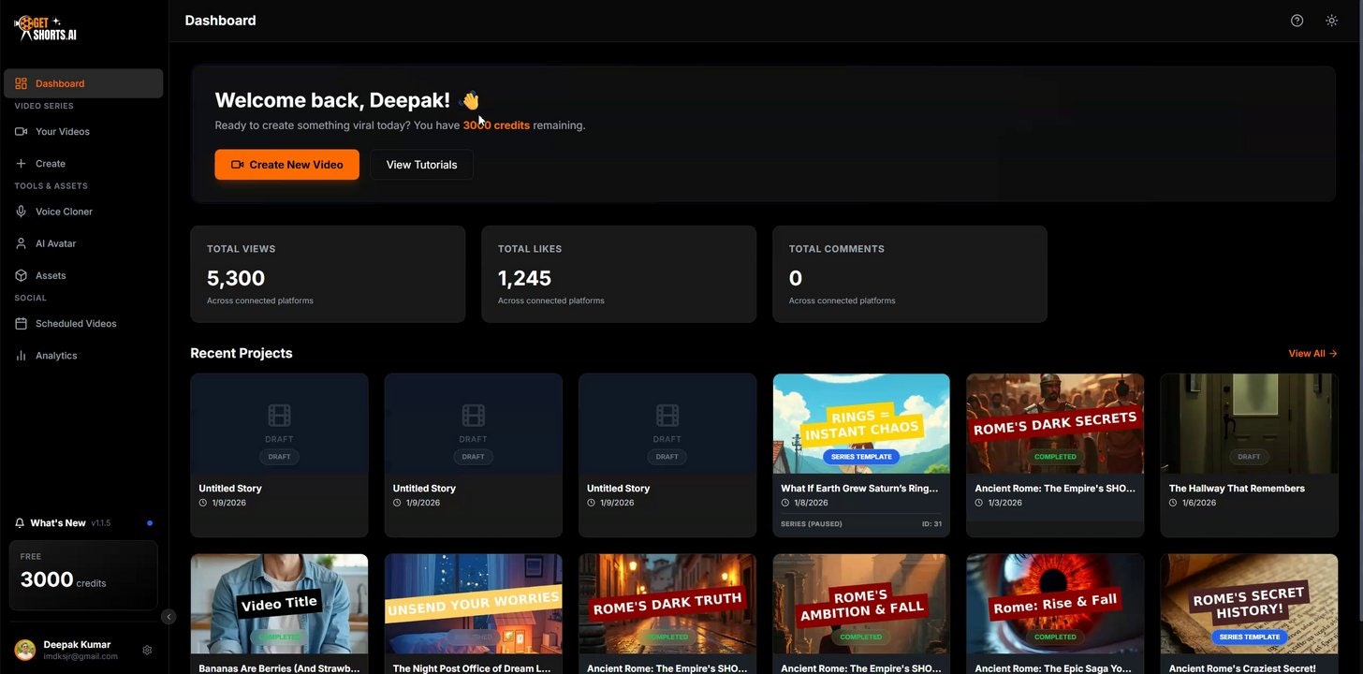Toggle the light/dark theme sun icon
The height and width of the screenshot is (674, 1363).
[1331, 21]
